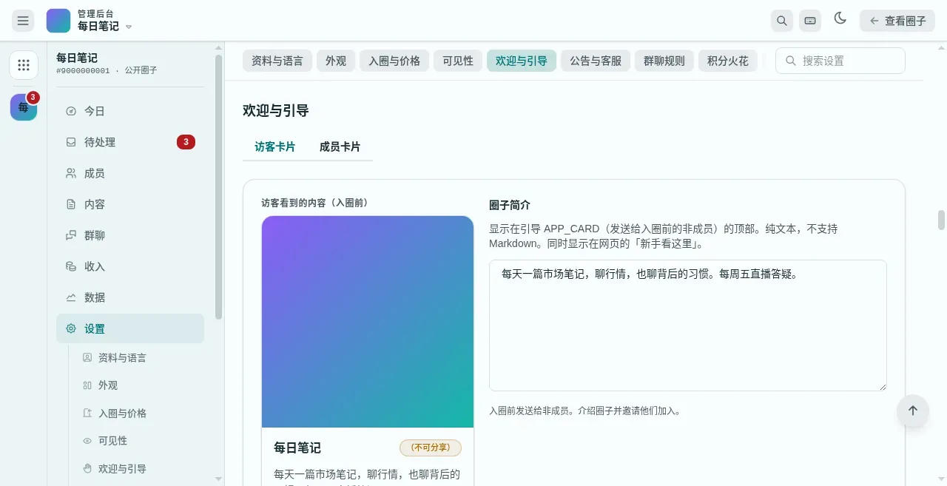Toggle the hamburger sidebar menu
Screen dimensions: 947x486
point(23,21)
